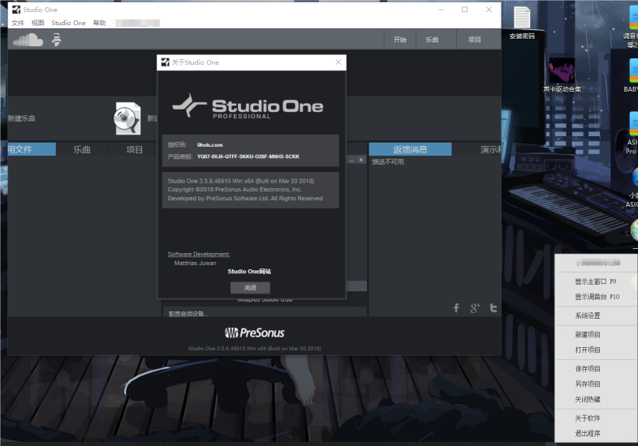Click the small x button behind the dialog
This screenshot has height=446, width=638.
point(361,160)
